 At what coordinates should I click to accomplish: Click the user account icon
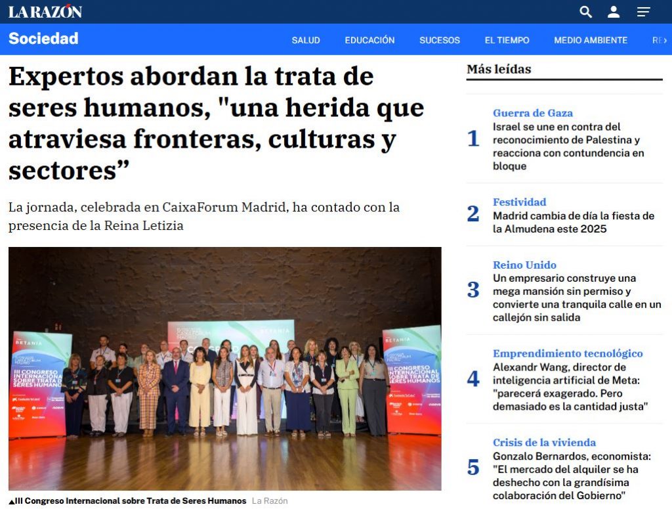point(614,12)
